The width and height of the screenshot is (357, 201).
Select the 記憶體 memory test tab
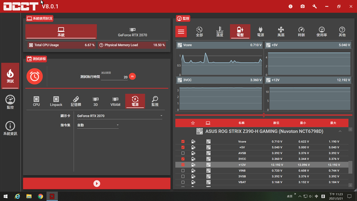tap(76, 101)
